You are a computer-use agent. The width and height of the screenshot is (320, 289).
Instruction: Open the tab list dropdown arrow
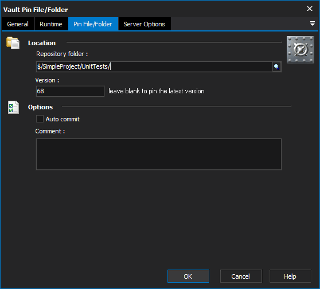pyautogui.click(x=313, y=23)
